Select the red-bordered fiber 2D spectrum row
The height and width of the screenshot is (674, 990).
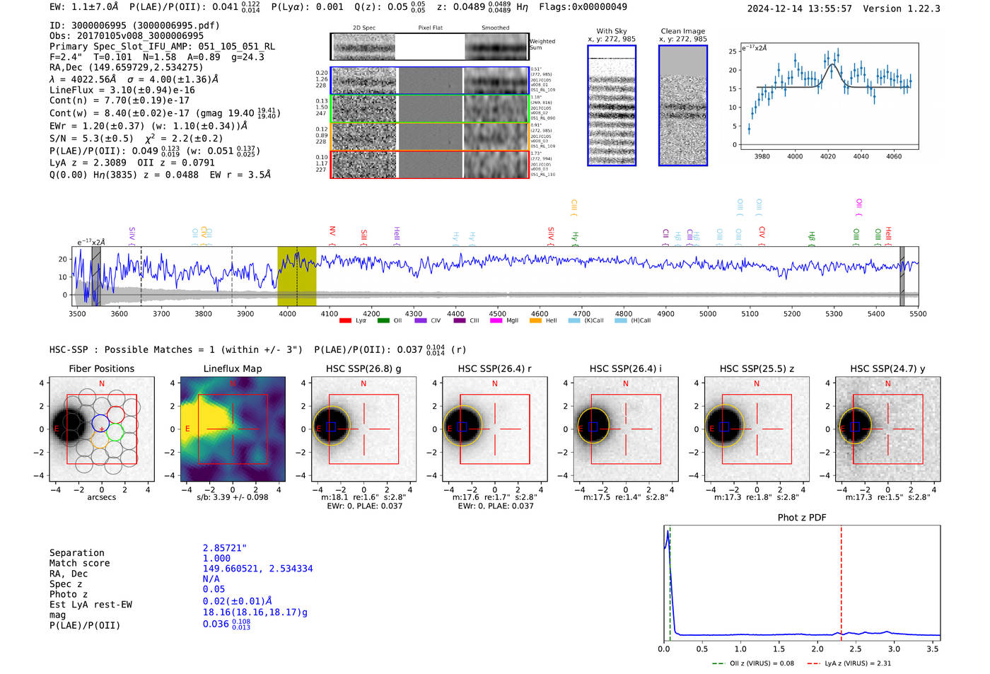point(430,164)
